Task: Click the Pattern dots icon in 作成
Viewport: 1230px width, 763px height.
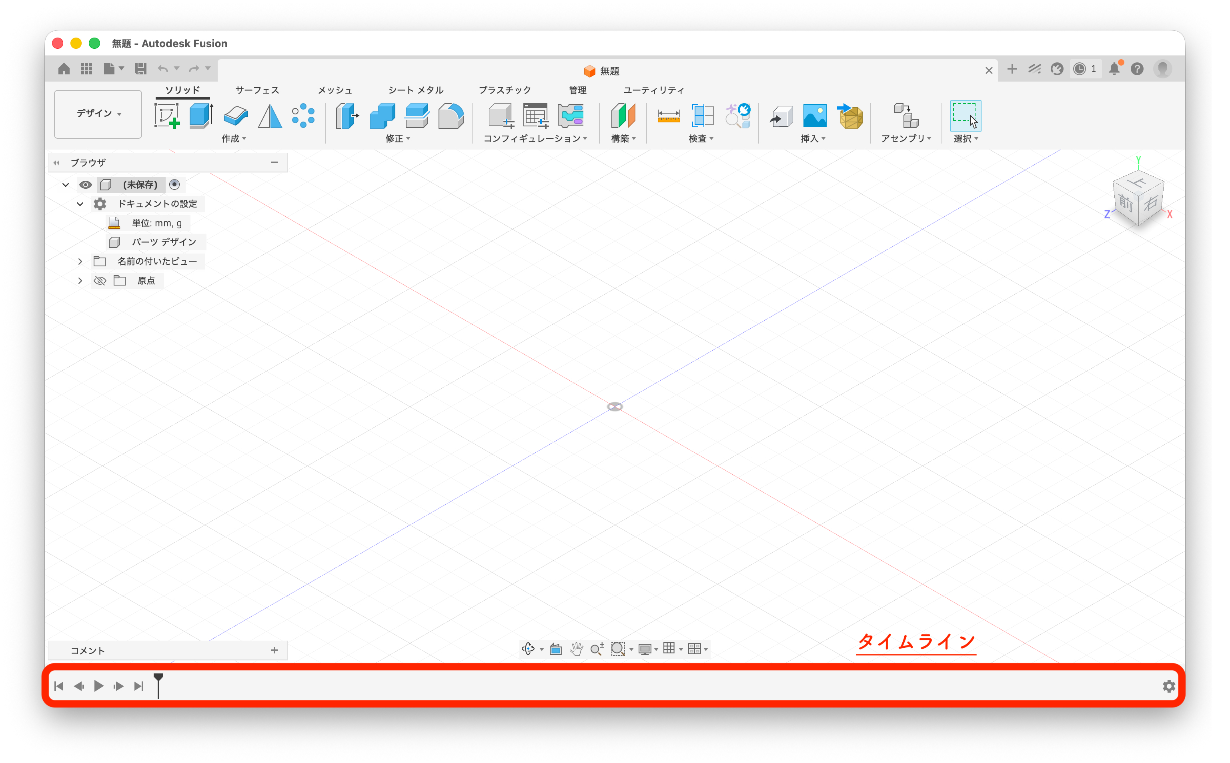Action: point(303,116)
